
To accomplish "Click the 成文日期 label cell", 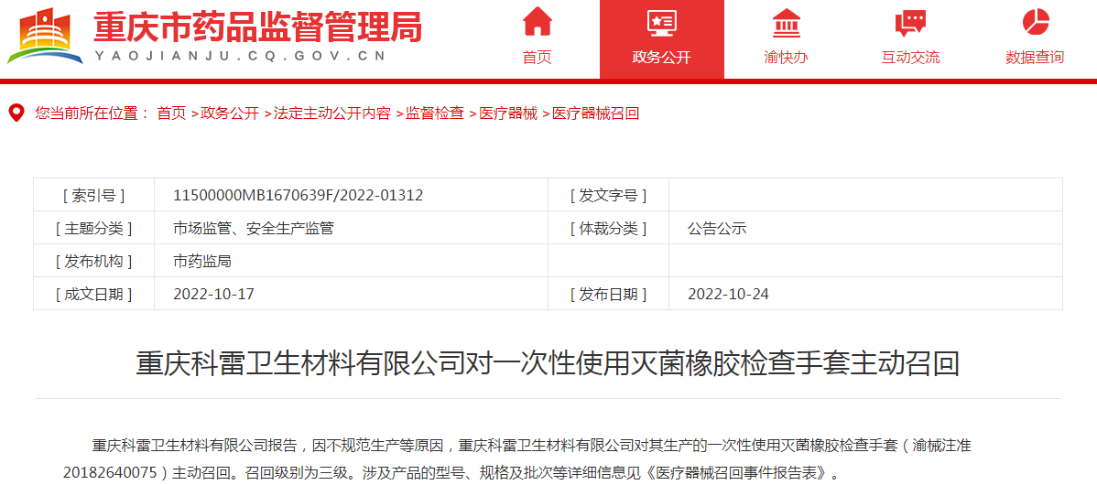I will pos(93,295).
